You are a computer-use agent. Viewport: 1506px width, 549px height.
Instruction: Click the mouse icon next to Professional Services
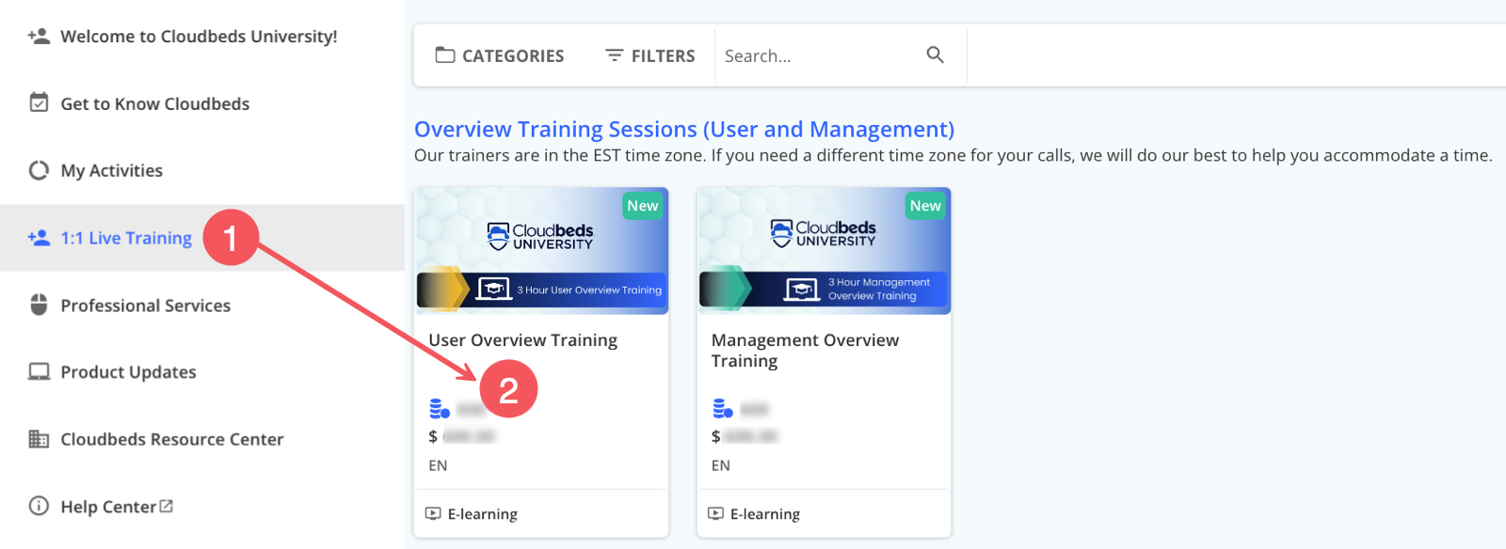click(x=39, y=305)
